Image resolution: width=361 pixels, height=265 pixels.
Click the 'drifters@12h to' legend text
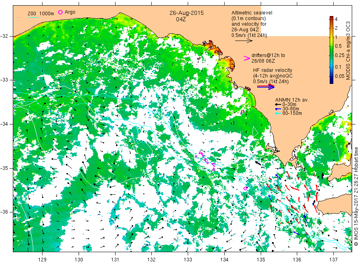point(268,55)
